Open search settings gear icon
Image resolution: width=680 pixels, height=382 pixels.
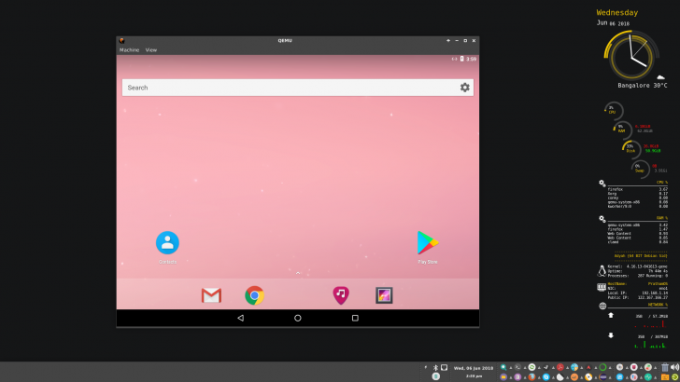(465, 88)
